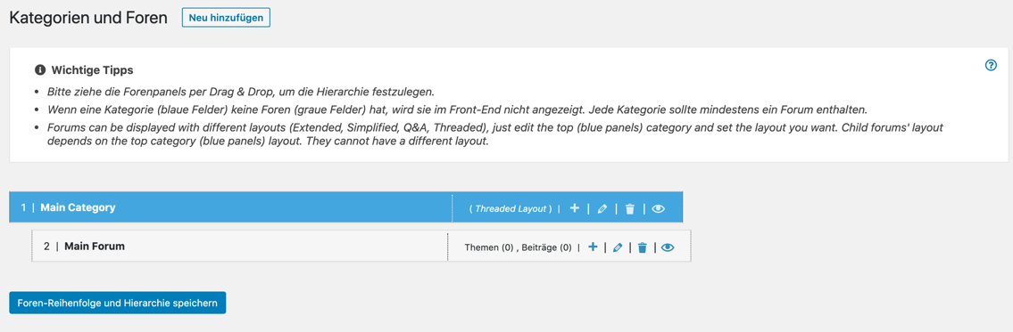Click the Kategorien und Foren heading
Screen dimensions: 1013x332
(88, 18)
